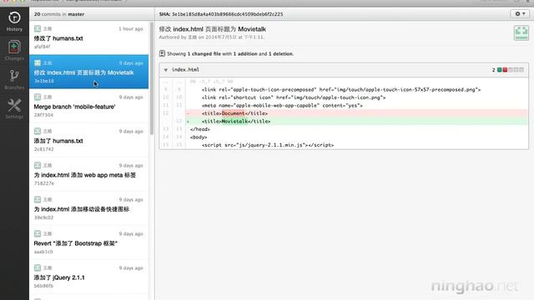Select commit '为 index.html 添加移动设备快捷图标'
This screenshot has width=534, height=300.
coord(89,208)
